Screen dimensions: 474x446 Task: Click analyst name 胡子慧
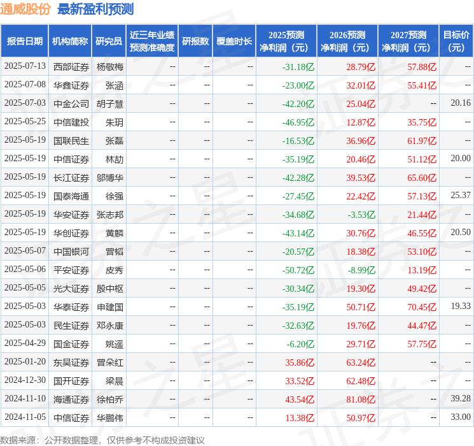click(109, 104)
